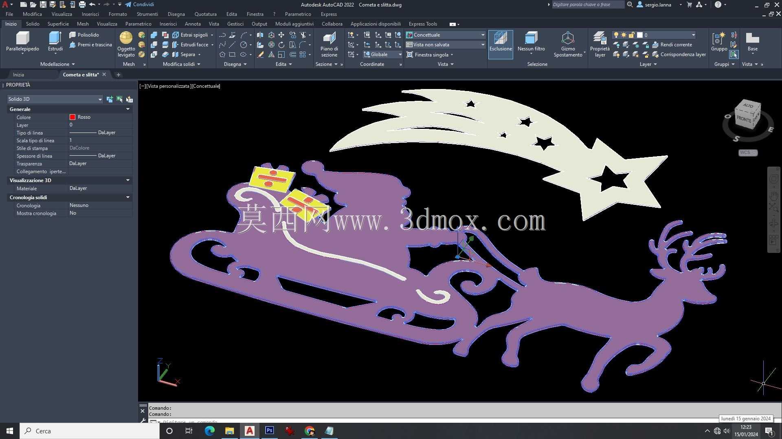This screenshot has width=782, height=439.
Task: Click Corrispondenza layer tool
Action: (x=679, y=54)
